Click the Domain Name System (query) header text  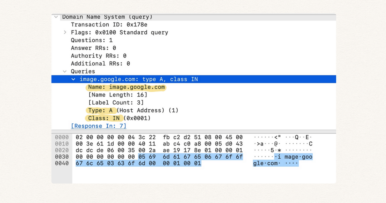click(x=107, y=17)
